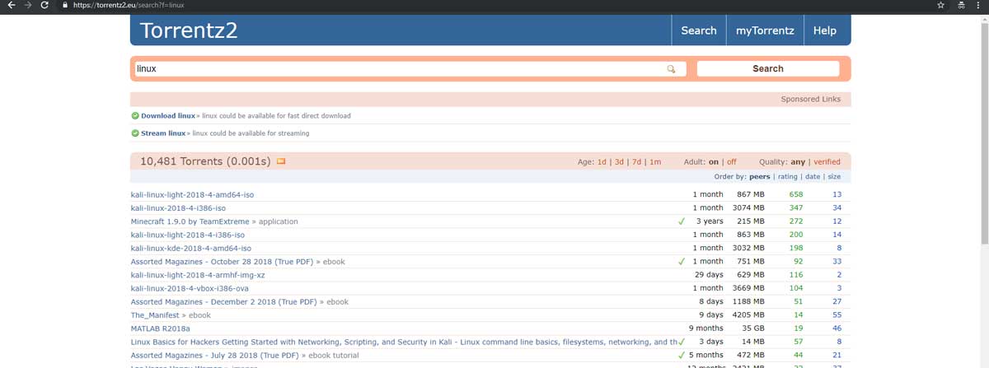Filter age to 1d
Viewport: 989px width, 368px height.
602,162
